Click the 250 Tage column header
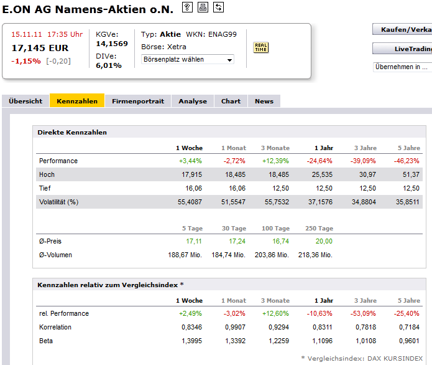 [319, 229]
